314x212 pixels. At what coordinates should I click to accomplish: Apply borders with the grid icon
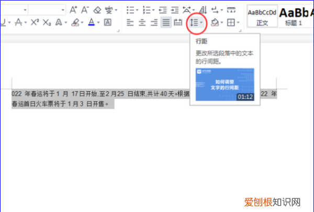[231, 23]
